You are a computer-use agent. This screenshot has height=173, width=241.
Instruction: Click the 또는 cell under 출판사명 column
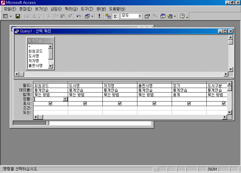pos(155,112)
